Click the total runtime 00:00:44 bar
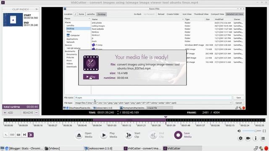The width and height of the screenshot is (269, 151). click(21, 107)
